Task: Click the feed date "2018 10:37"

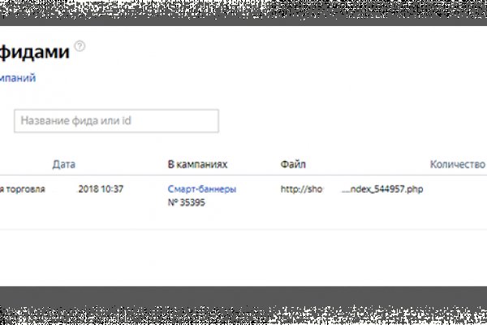Action: (101, 189)
